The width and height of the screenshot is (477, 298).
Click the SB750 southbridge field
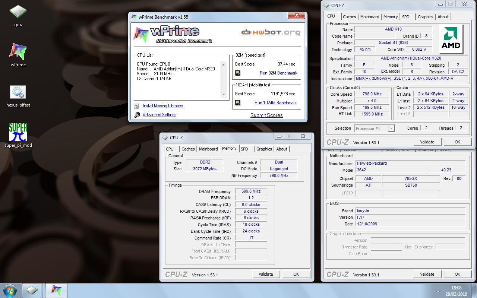click(411, 185)
